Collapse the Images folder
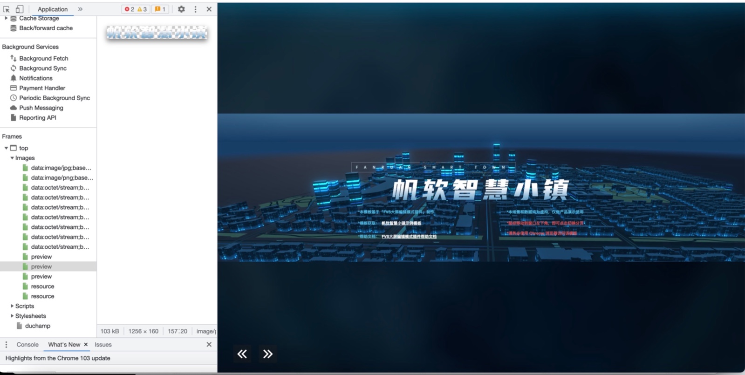This screenshot has height=375, width=745. click(12, 158)
